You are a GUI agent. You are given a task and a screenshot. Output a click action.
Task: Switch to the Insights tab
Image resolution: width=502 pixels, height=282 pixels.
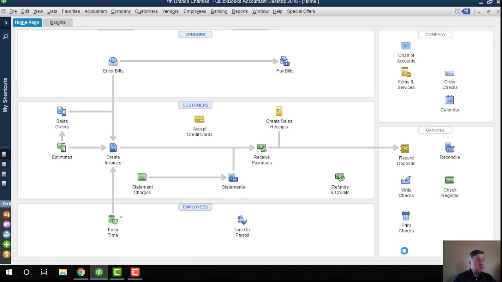click(x=58, y=22)
